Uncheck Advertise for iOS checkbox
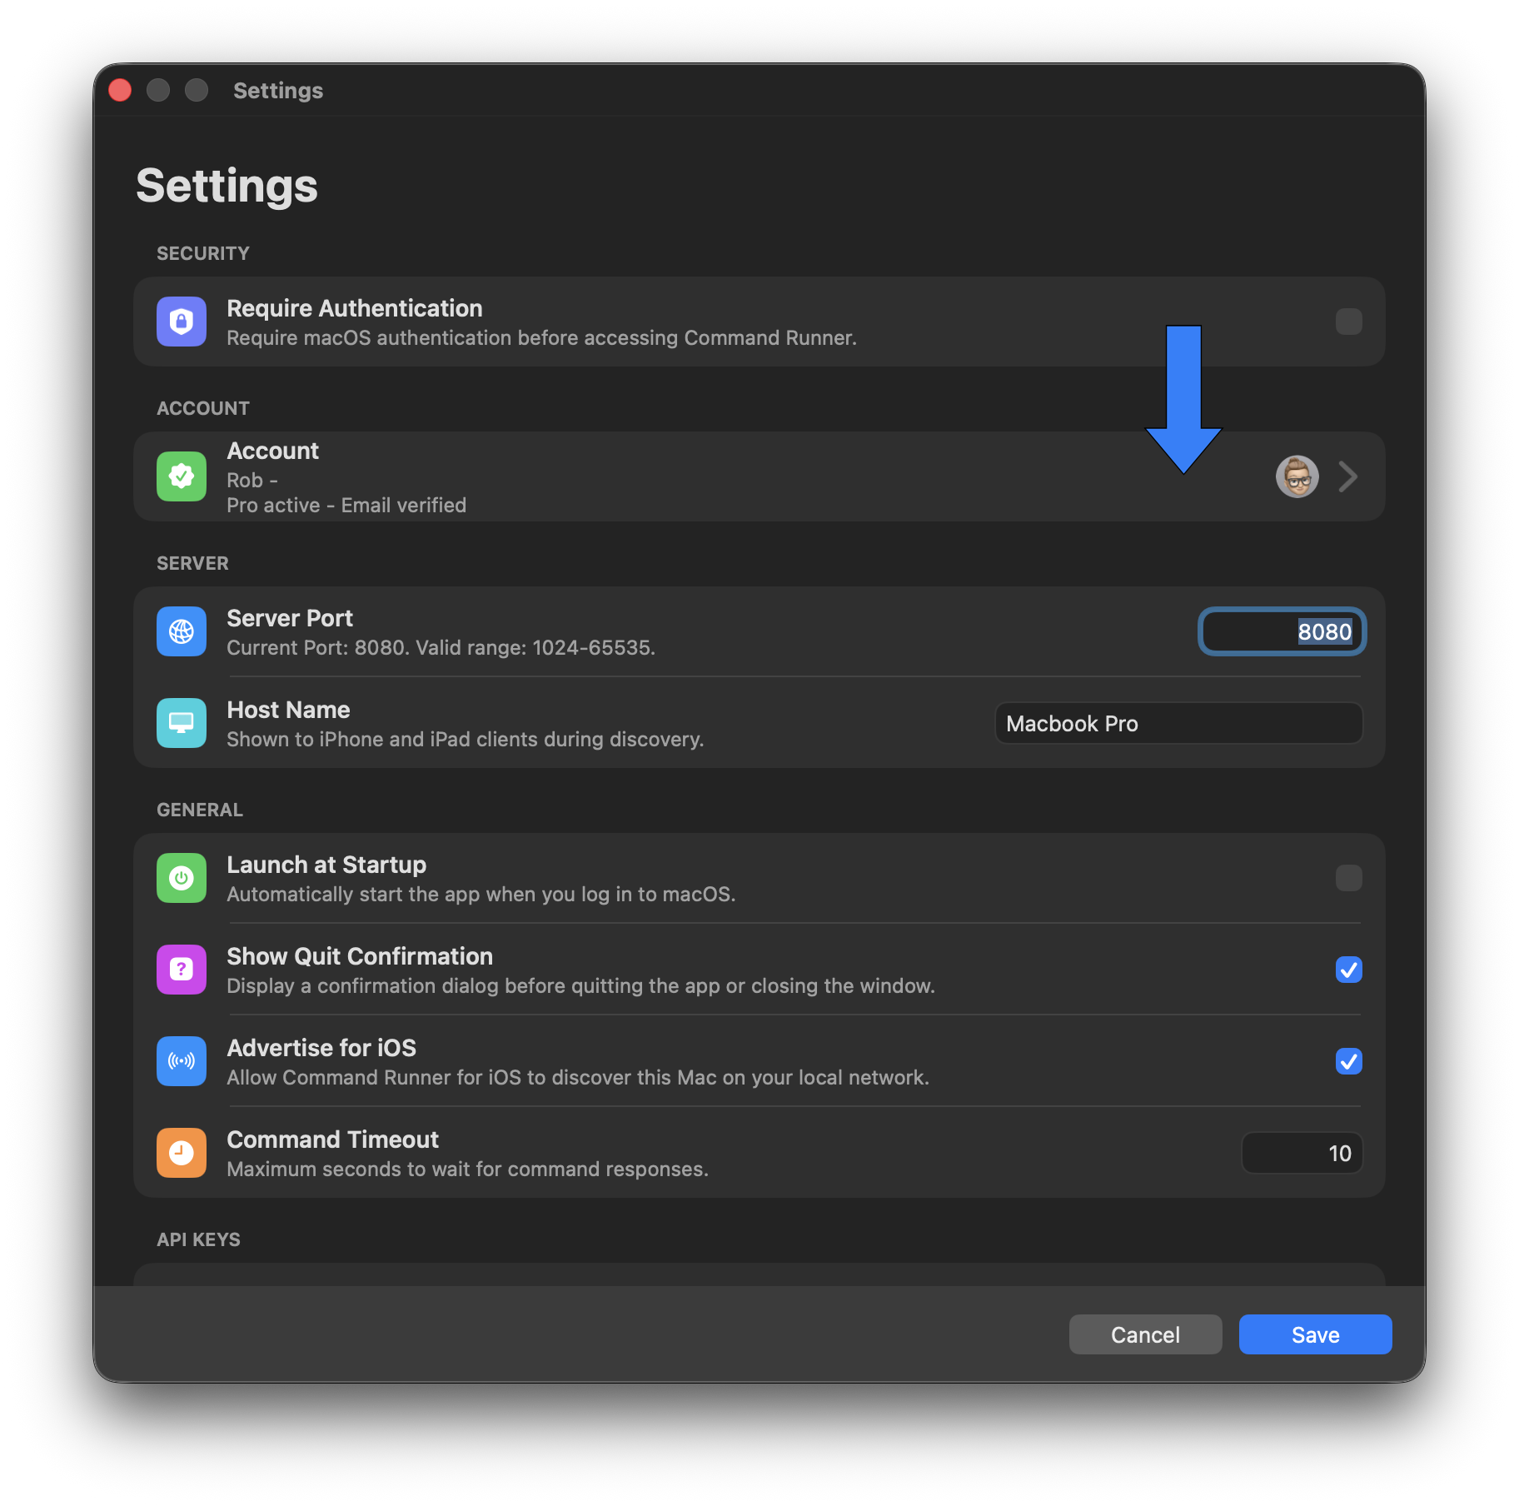This screenshot has height=1506, width=1519. (1348, 1061)
